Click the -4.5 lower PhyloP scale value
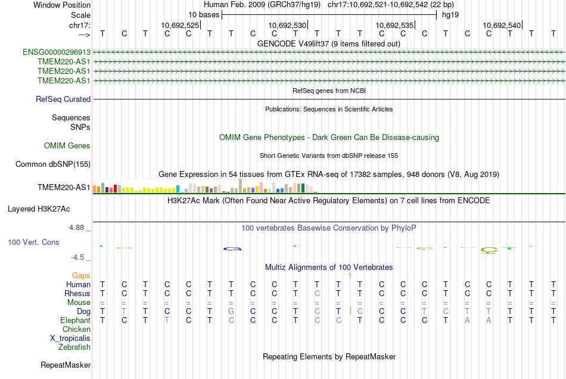 pos(77,257)
